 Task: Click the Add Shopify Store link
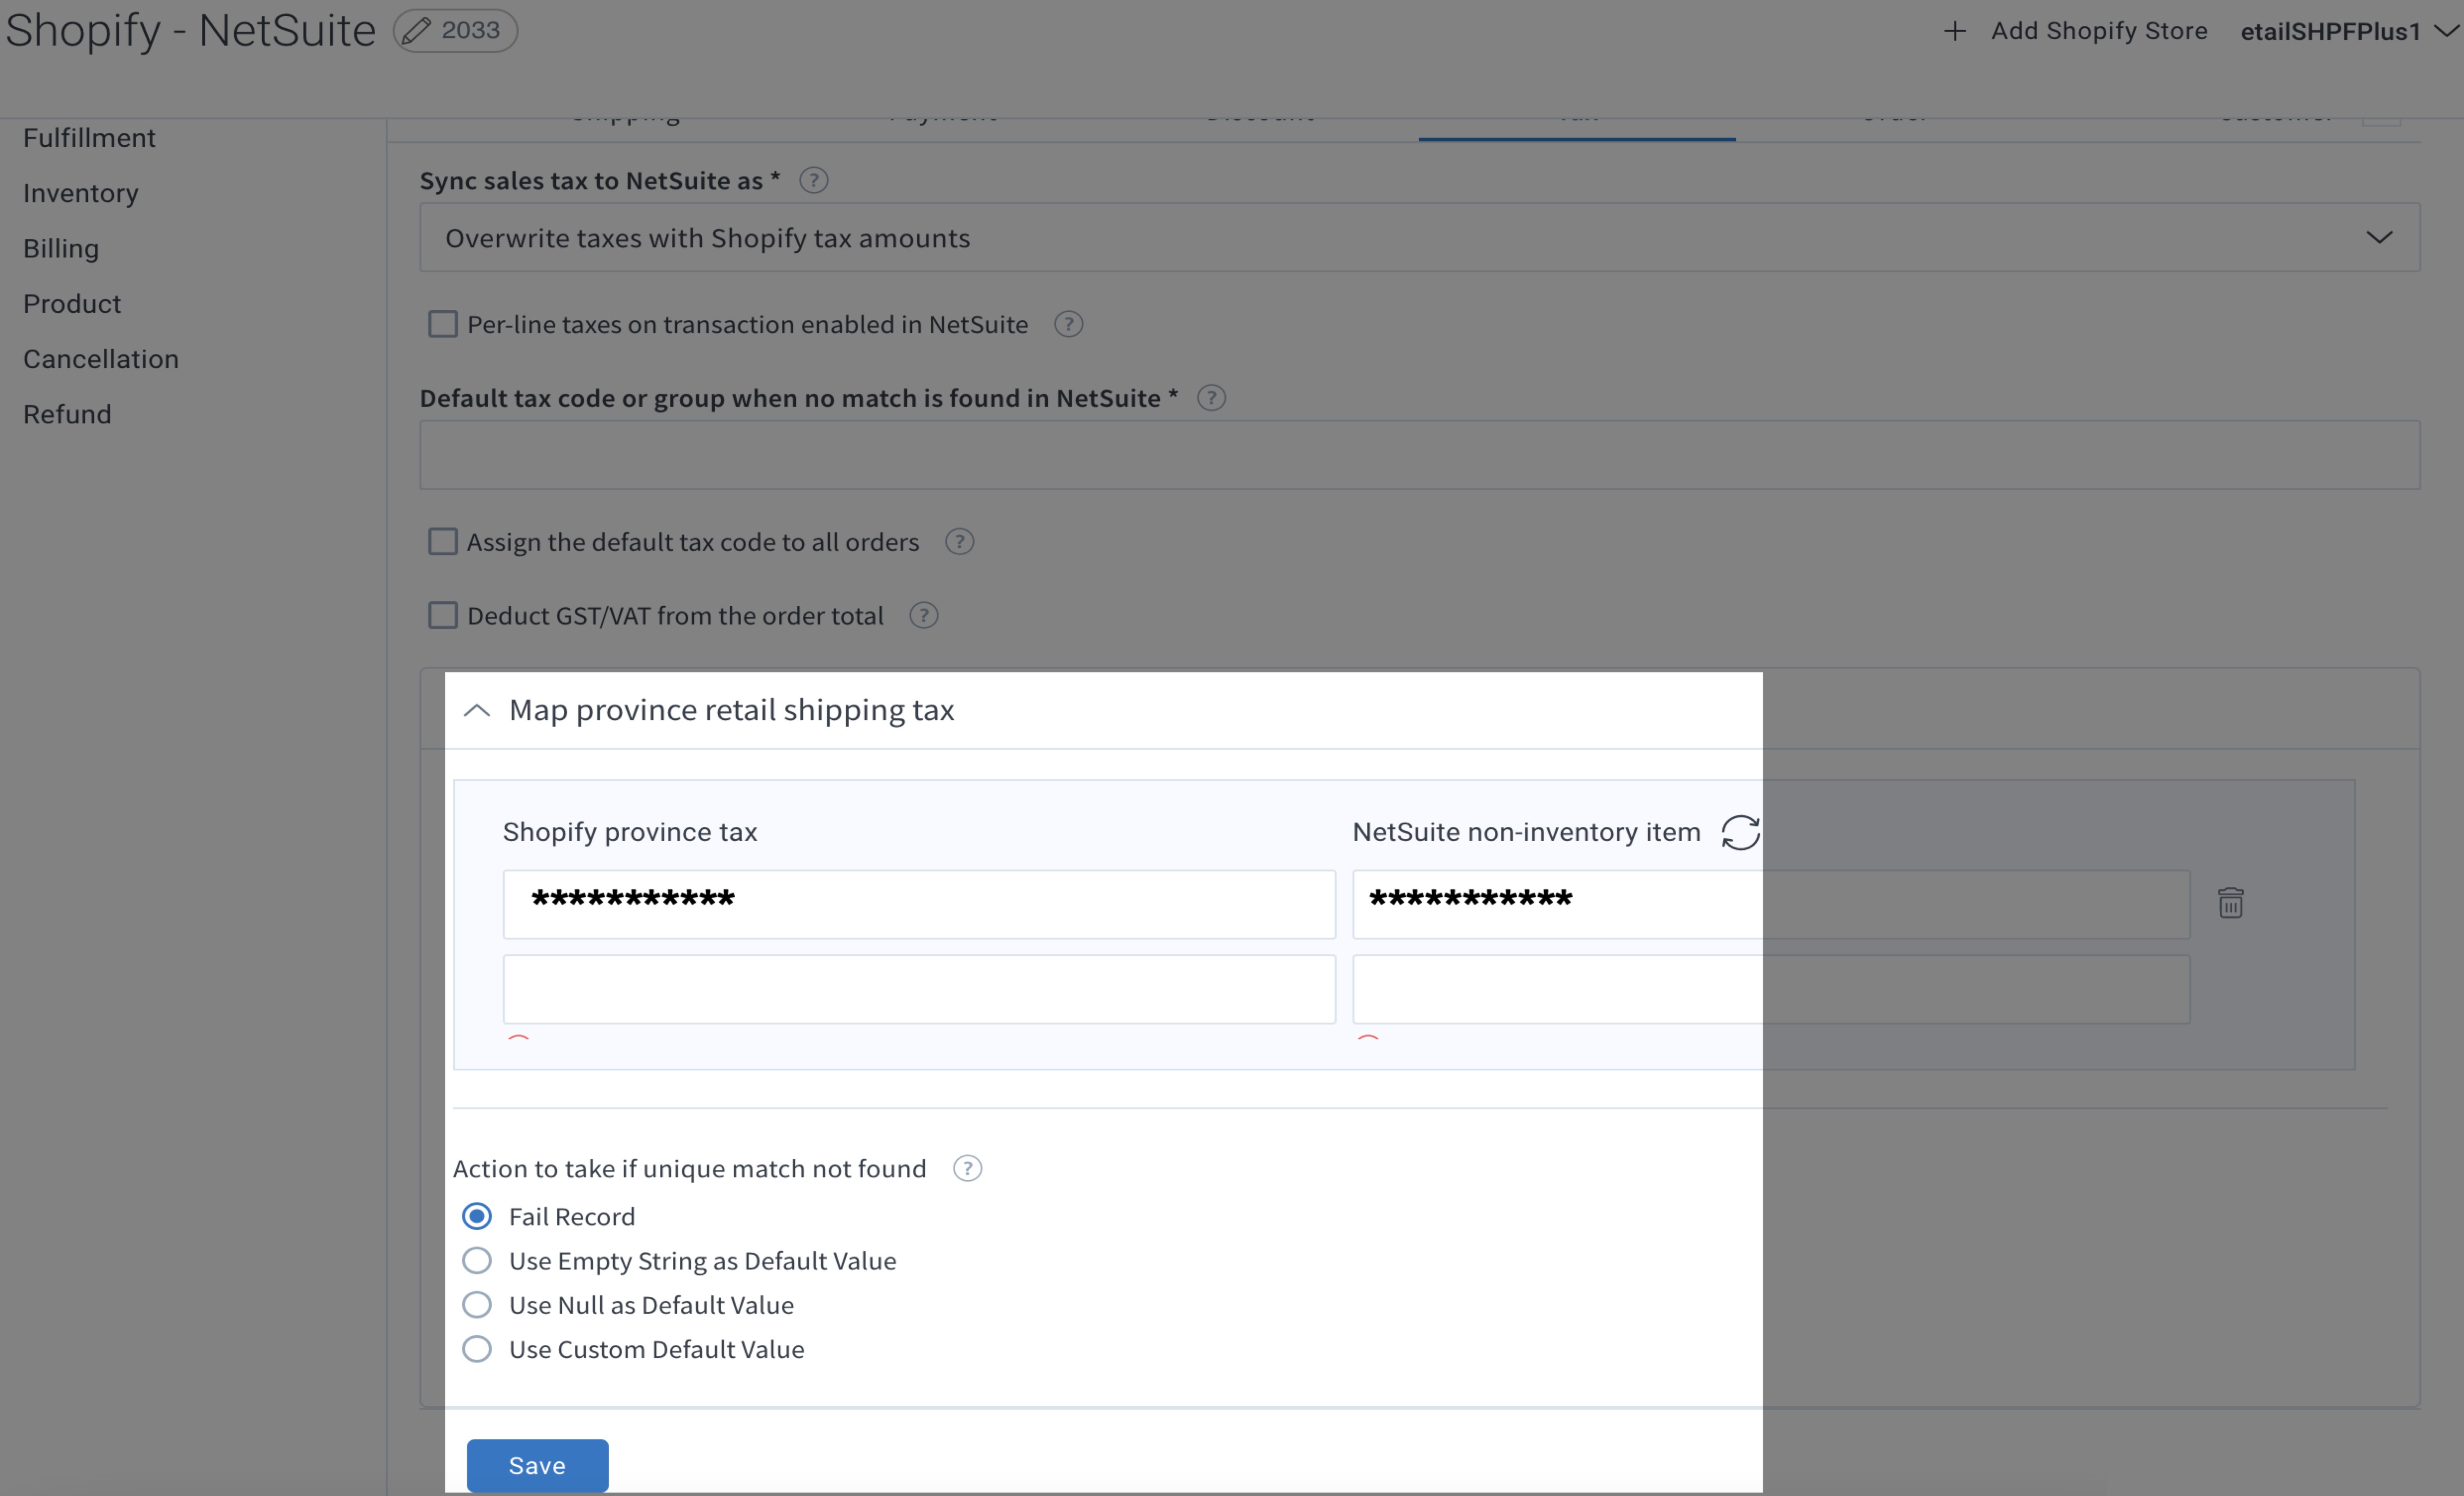click(x=2099, y=31)
